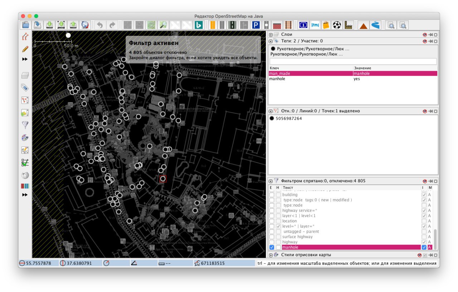
Task: Click the Save file toolbar icon
Action: pos(38,25)
